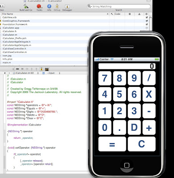Tap the C clear key
Screen dimensions: 174x178
[142, 144]
